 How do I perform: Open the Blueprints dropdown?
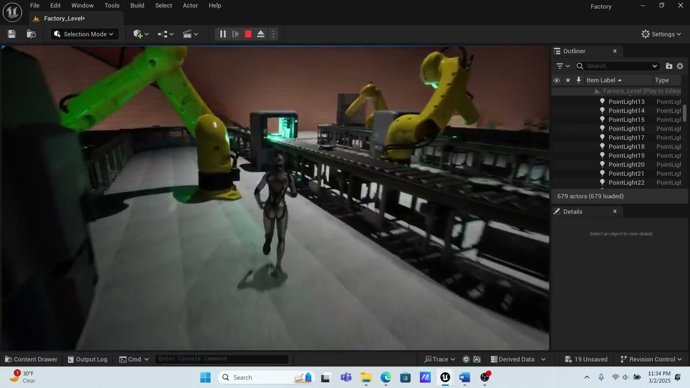pyautogui.click(x=165, y=34)
